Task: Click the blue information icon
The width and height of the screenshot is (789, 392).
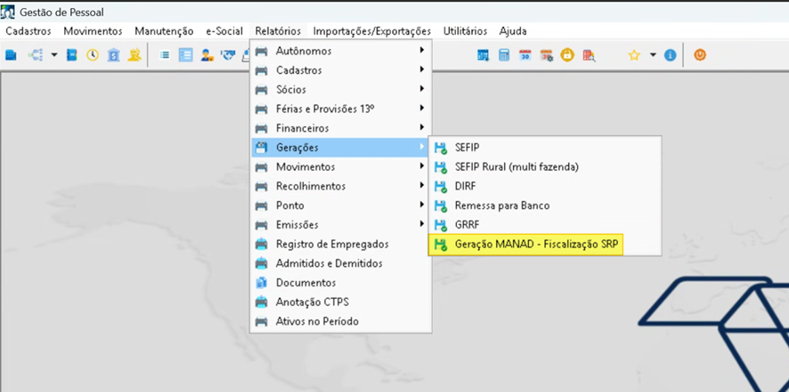Action: click(670, 55)
